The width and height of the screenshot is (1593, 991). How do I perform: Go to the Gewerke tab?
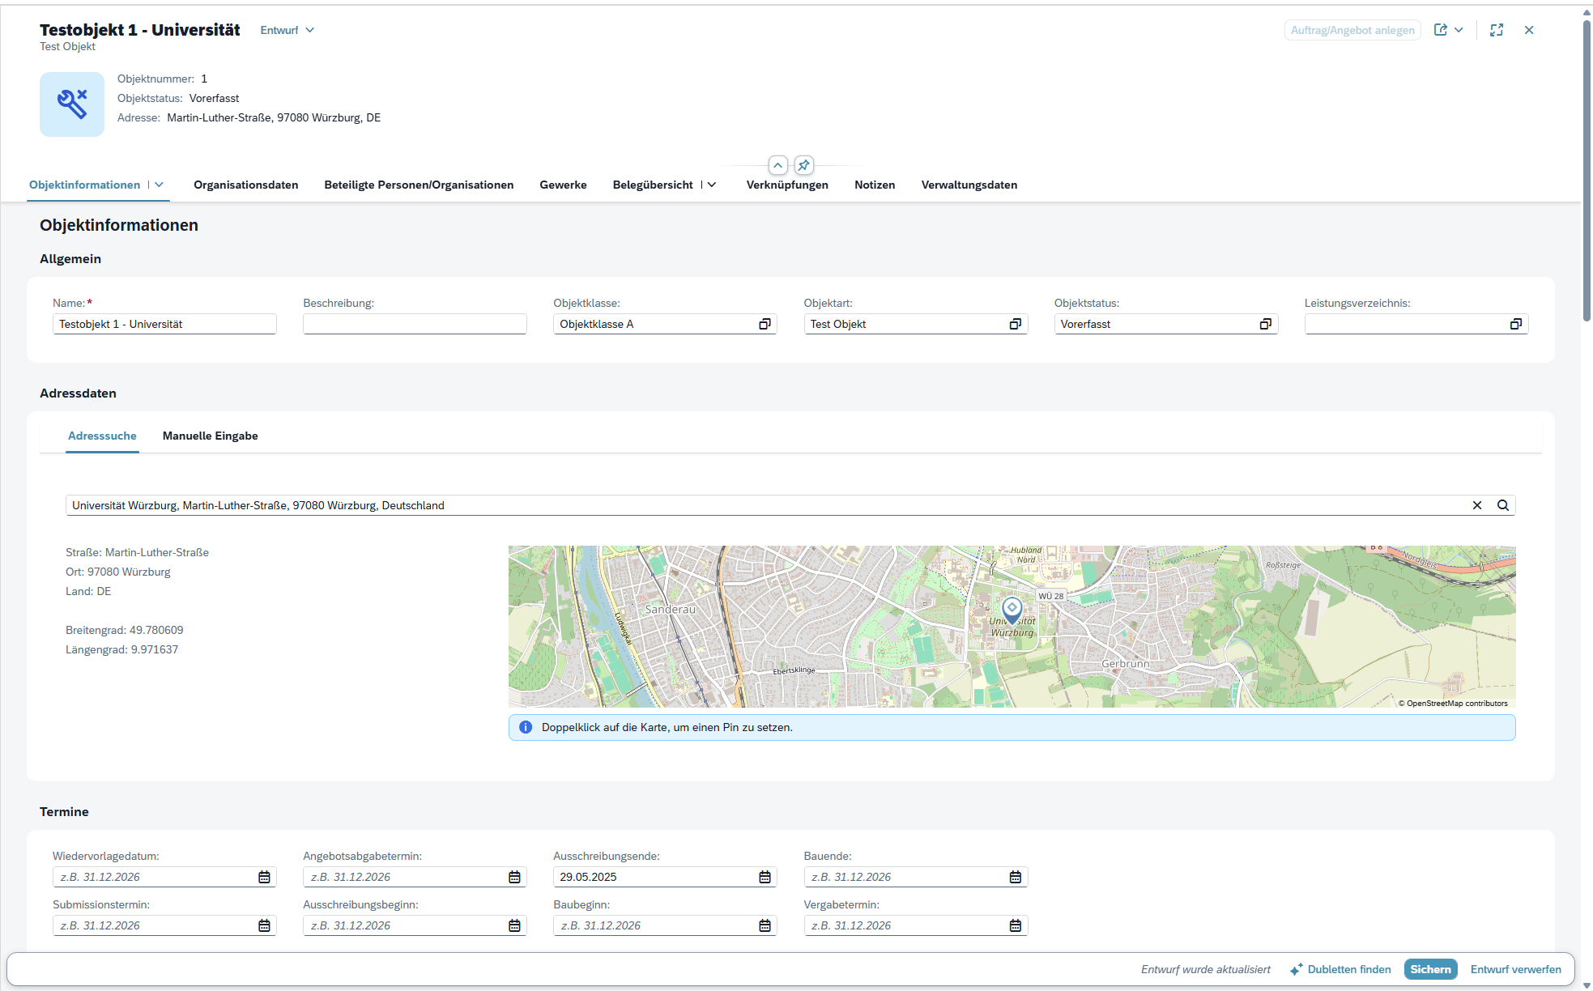563,185
